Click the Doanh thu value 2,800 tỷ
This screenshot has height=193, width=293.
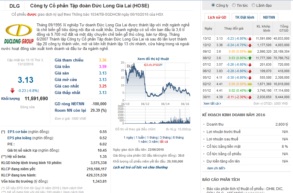[x=282, y=124]
